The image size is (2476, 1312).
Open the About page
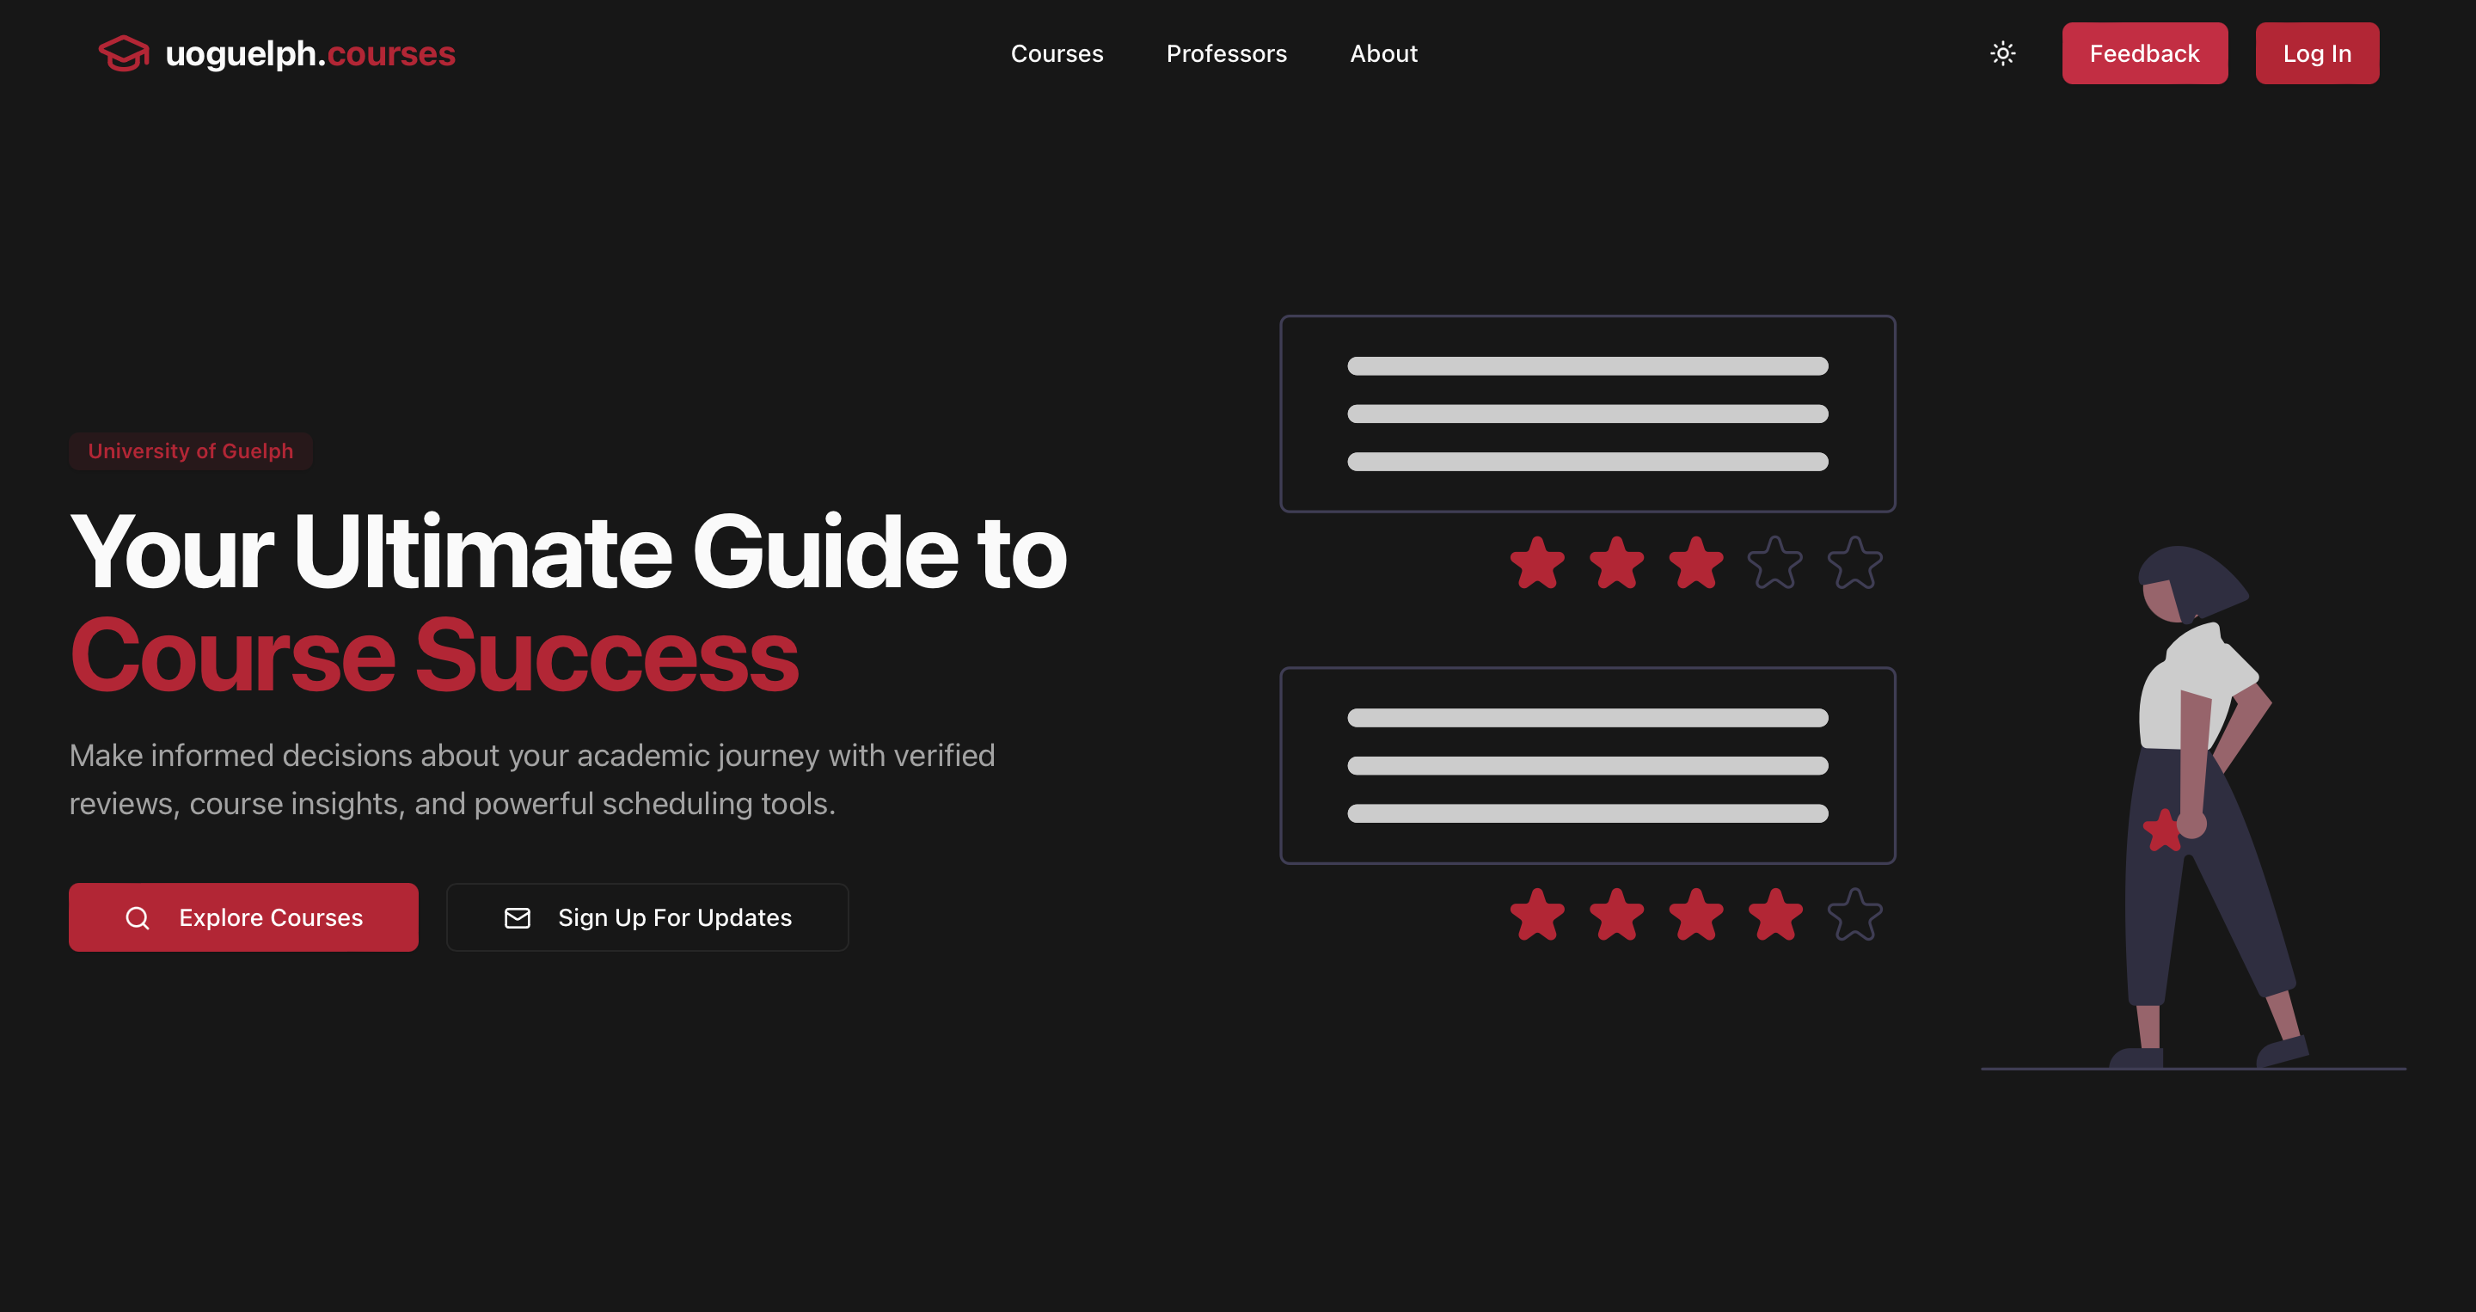pos(1383,54)
